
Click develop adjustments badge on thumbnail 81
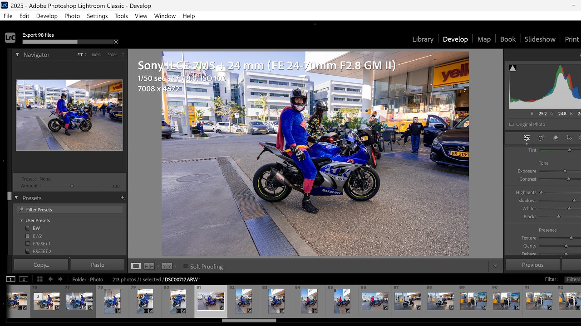pos(221,307)
